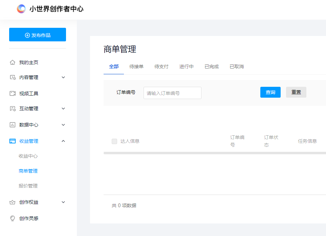Switch to the 已完成 tab
Screen dimensions: 326x236
[x=211, y=66]
